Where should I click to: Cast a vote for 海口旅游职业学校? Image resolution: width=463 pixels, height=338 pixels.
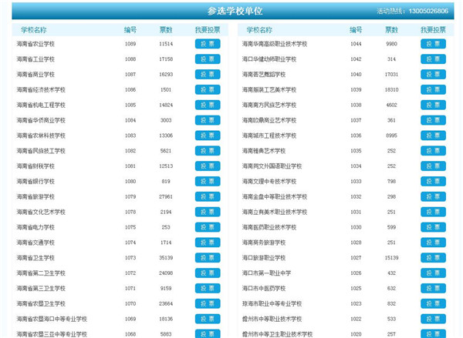[x=433, y=258]
